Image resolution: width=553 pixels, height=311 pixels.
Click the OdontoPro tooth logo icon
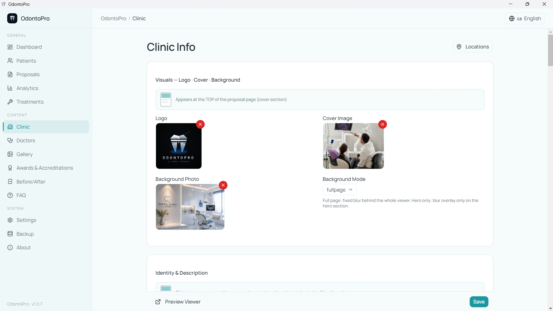(x=12, y=18)
